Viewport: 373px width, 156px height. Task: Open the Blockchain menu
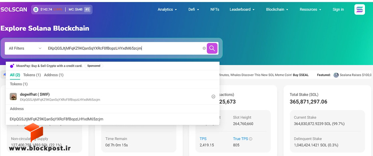coord(277,10)
